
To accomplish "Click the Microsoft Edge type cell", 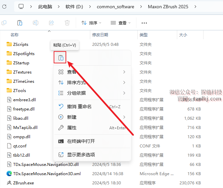I will 156,173.
